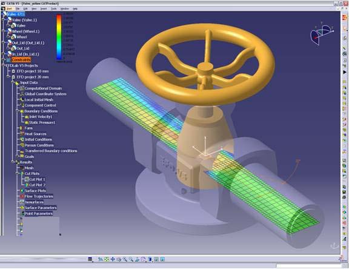349x269 pixels.
Task: Click the CATIA workbench icon at top right
Action: tap(345, 18)
